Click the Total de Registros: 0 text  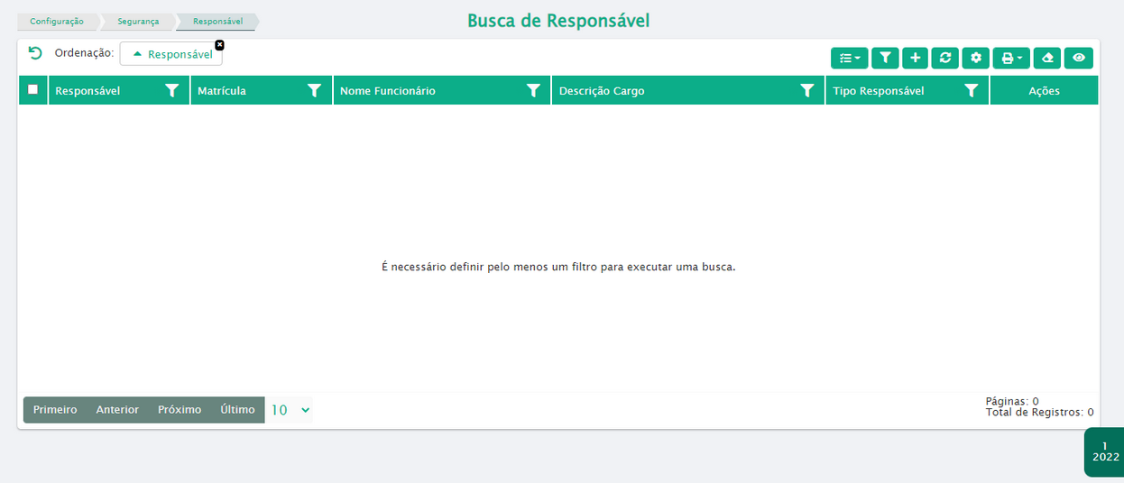1040,412
